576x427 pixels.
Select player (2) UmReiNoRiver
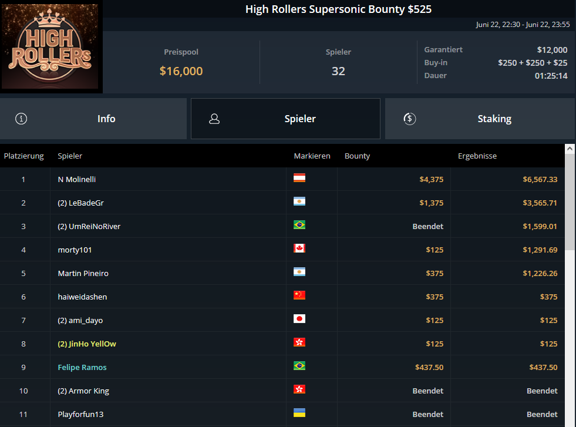click(89, 226)
